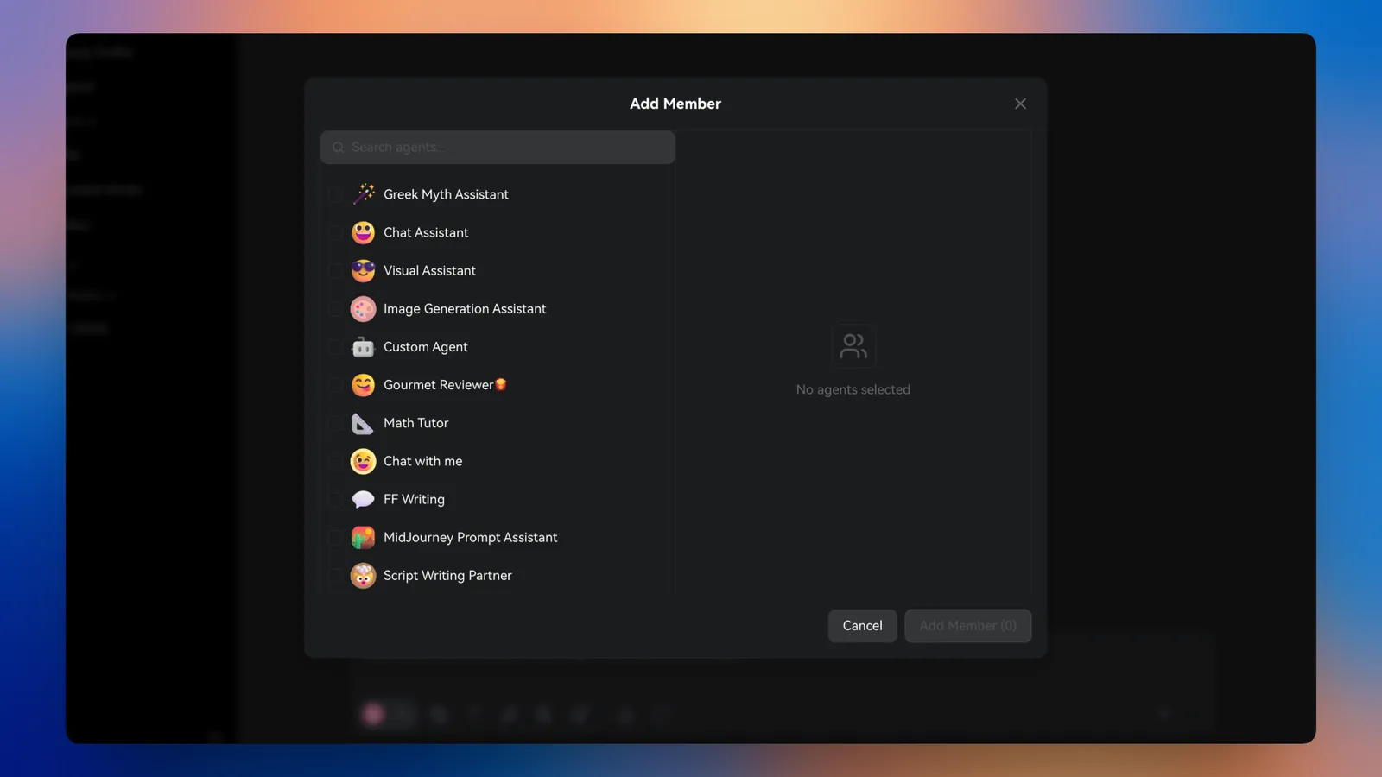Viewport: 1382px width, 777px height.
Task: Select the Math Tutor checkbox
Action: pos(335,423)
